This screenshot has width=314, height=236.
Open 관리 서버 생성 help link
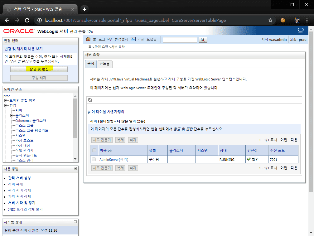tap(19, 178)
